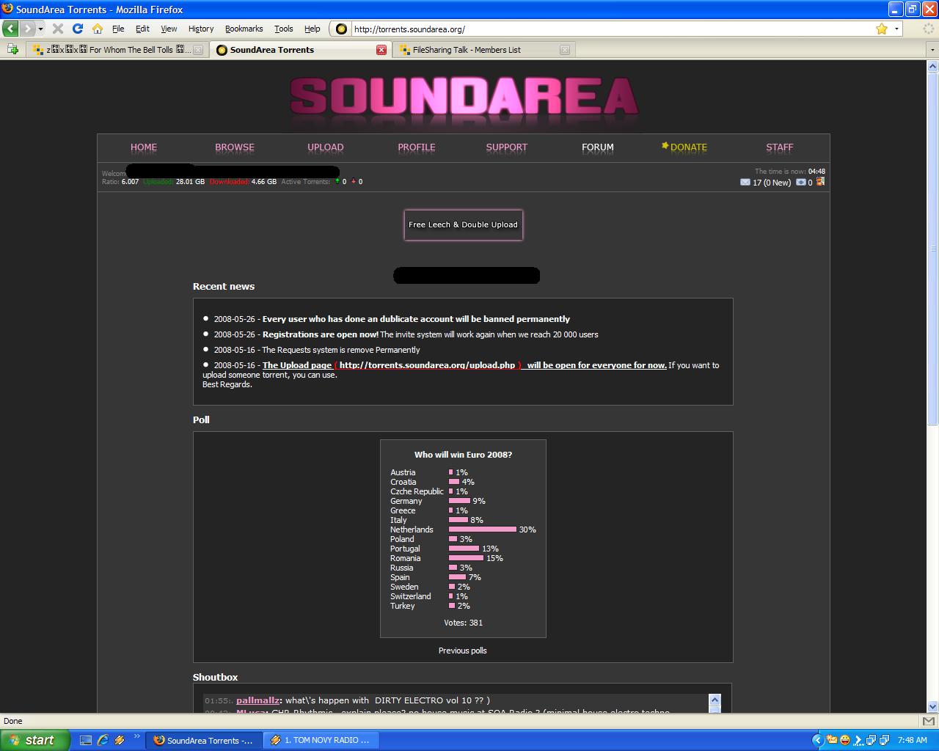Click 'Votes: 381' text in poll

[464, 623]
